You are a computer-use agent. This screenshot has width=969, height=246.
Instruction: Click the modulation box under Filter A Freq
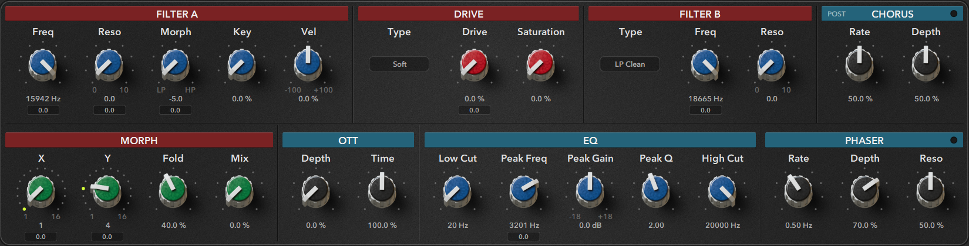pyautogui.click(x=43, y=110)
